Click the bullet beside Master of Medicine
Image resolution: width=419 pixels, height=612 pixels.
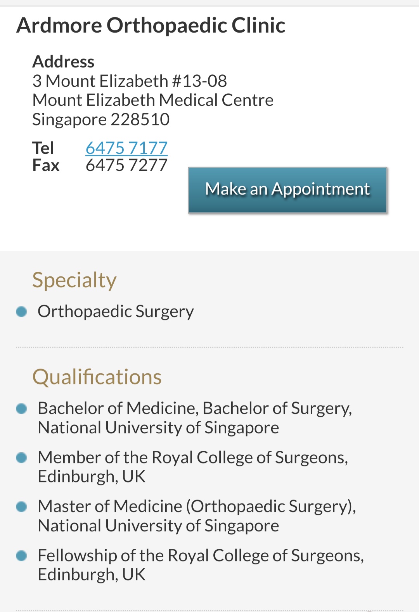point(21,507)
